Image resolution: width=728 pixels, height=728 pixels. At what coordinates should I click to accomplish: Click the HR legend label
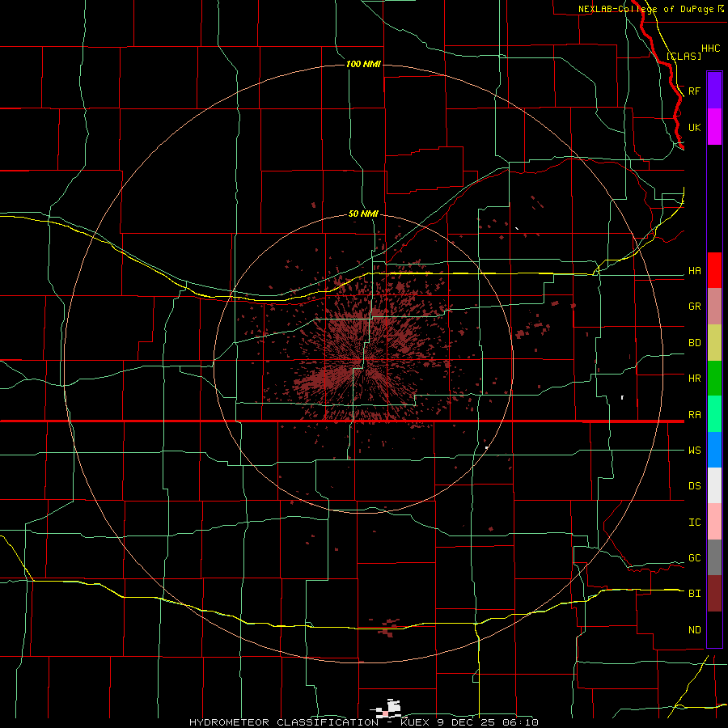(695, 379)
